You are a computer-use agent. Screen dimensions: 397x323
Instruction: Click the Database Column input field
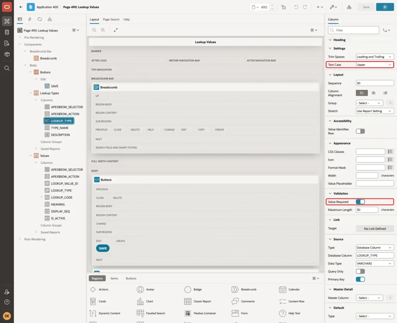tap(375, 255)
